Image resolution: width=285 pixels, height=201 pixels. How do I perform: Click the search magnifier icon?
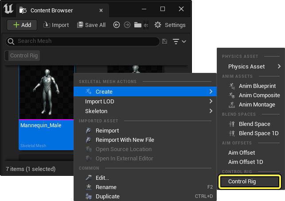(x=11, y=41)
